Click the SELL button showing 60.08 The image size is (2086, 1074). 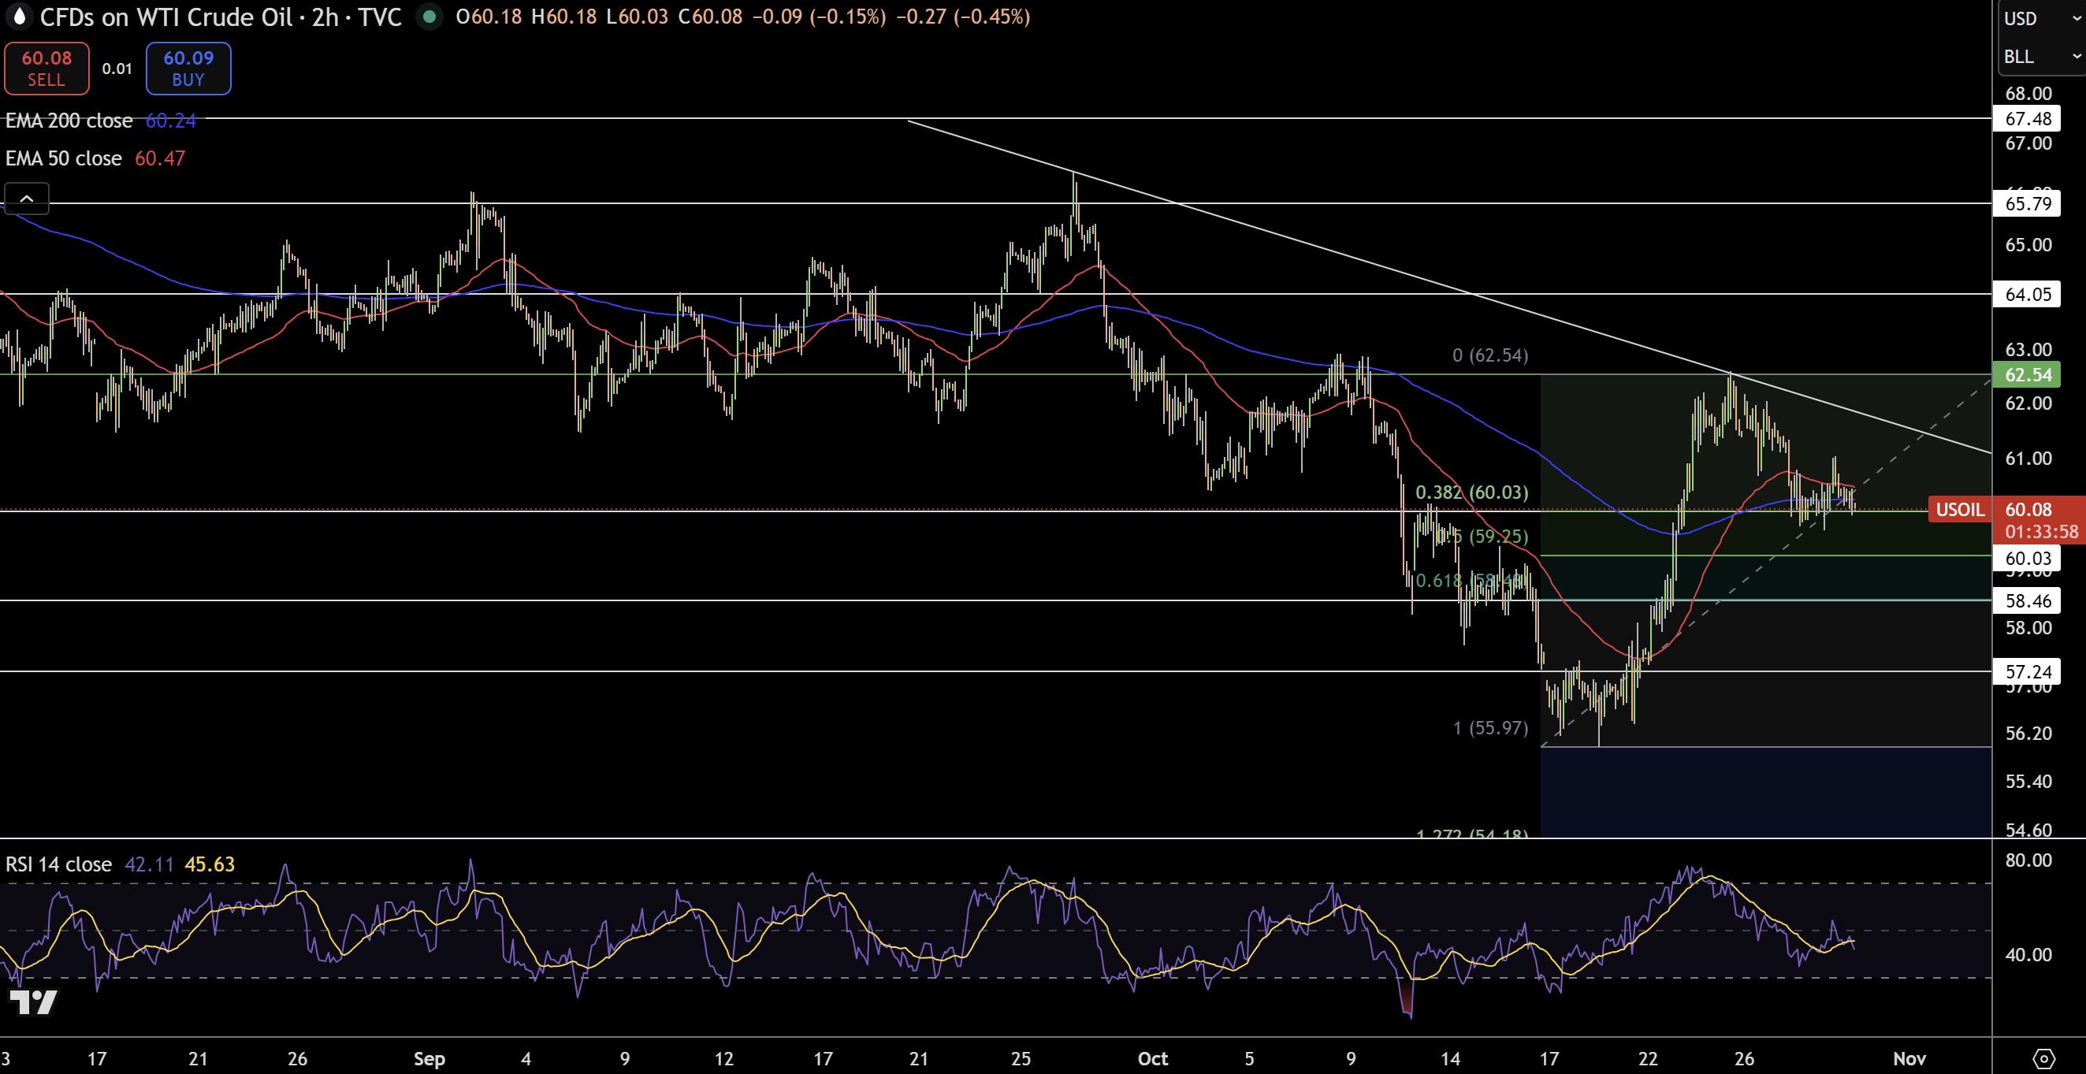(x=46, y=68)
